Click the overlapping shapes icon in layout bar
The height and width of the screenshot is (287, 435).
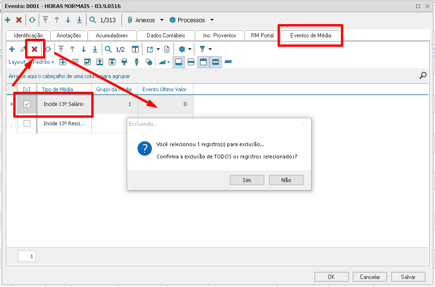pos(148,62)
